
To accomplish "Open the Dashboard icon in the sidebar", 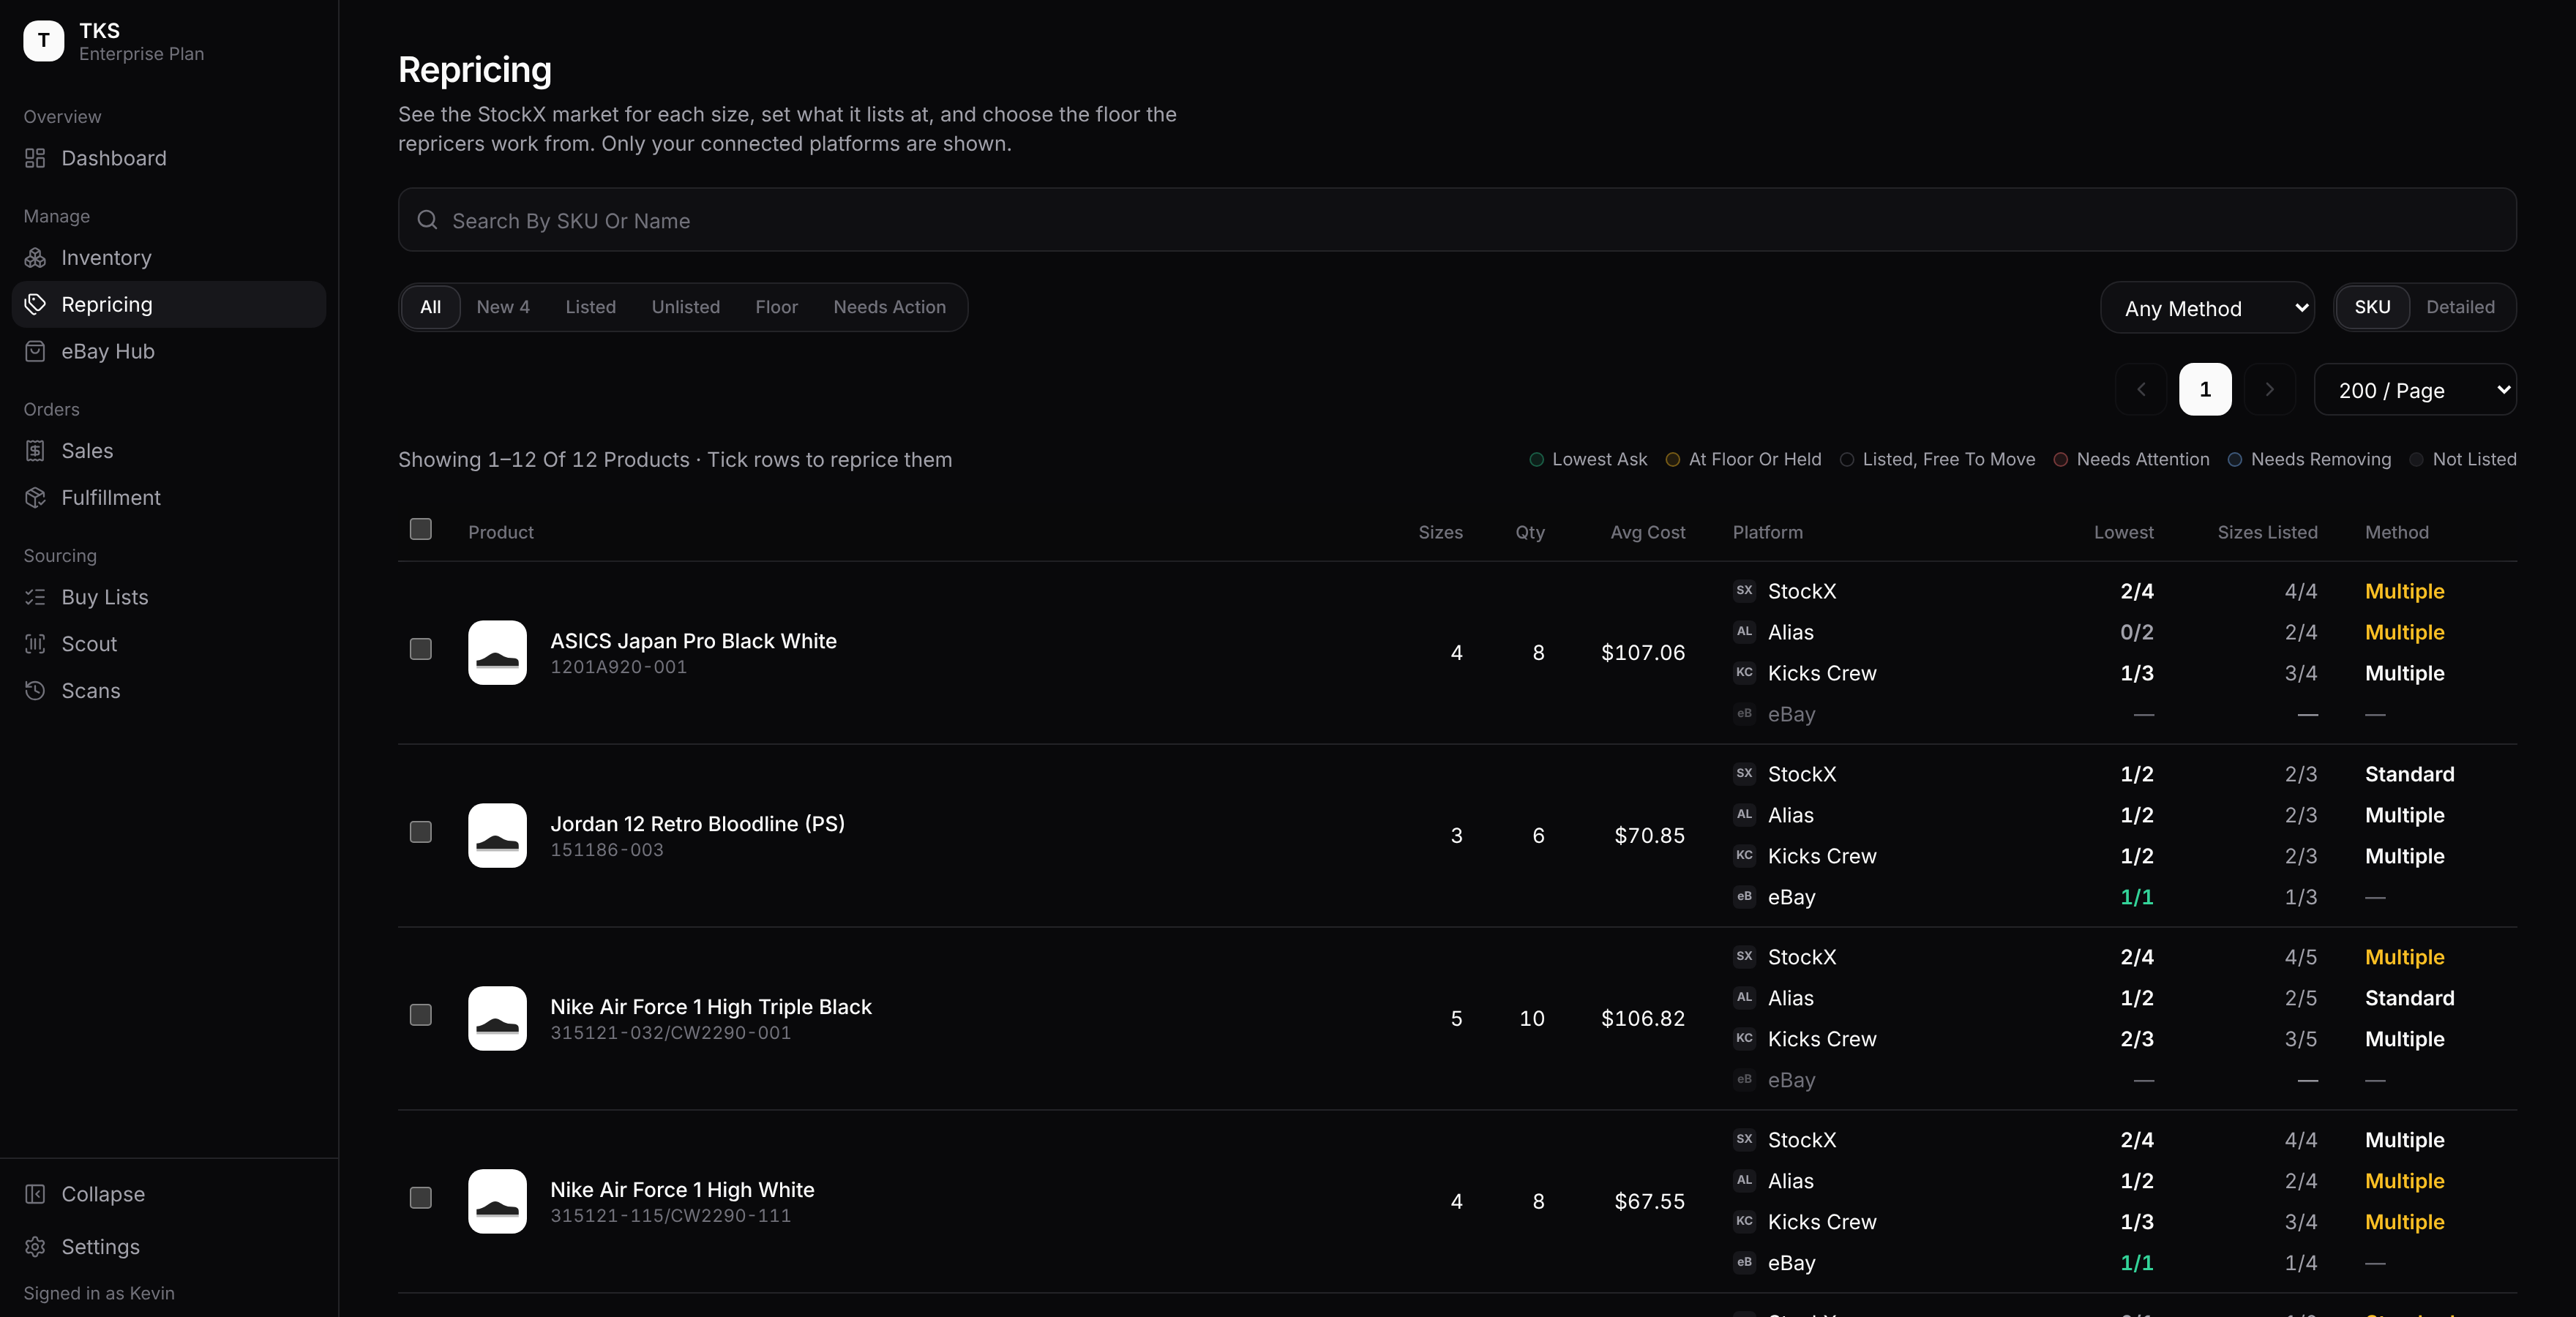I will point(35,158).
